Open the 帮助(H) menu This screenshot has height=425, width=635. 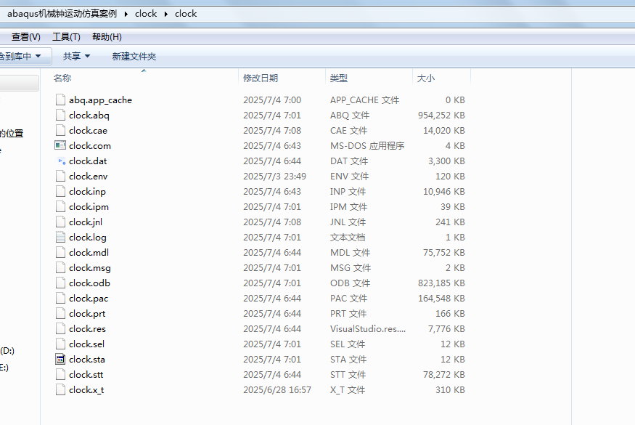[x=107, y=37]
